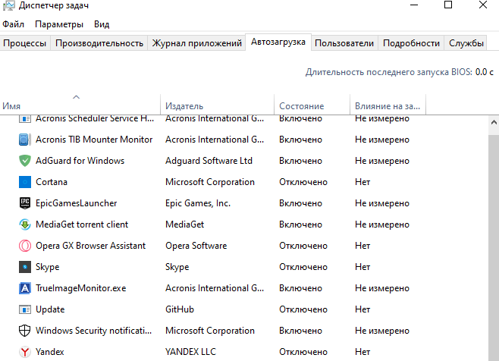Select TrueImageMonitor.exe entry name
Screen dimensions: 499x361
click(81, 288)
